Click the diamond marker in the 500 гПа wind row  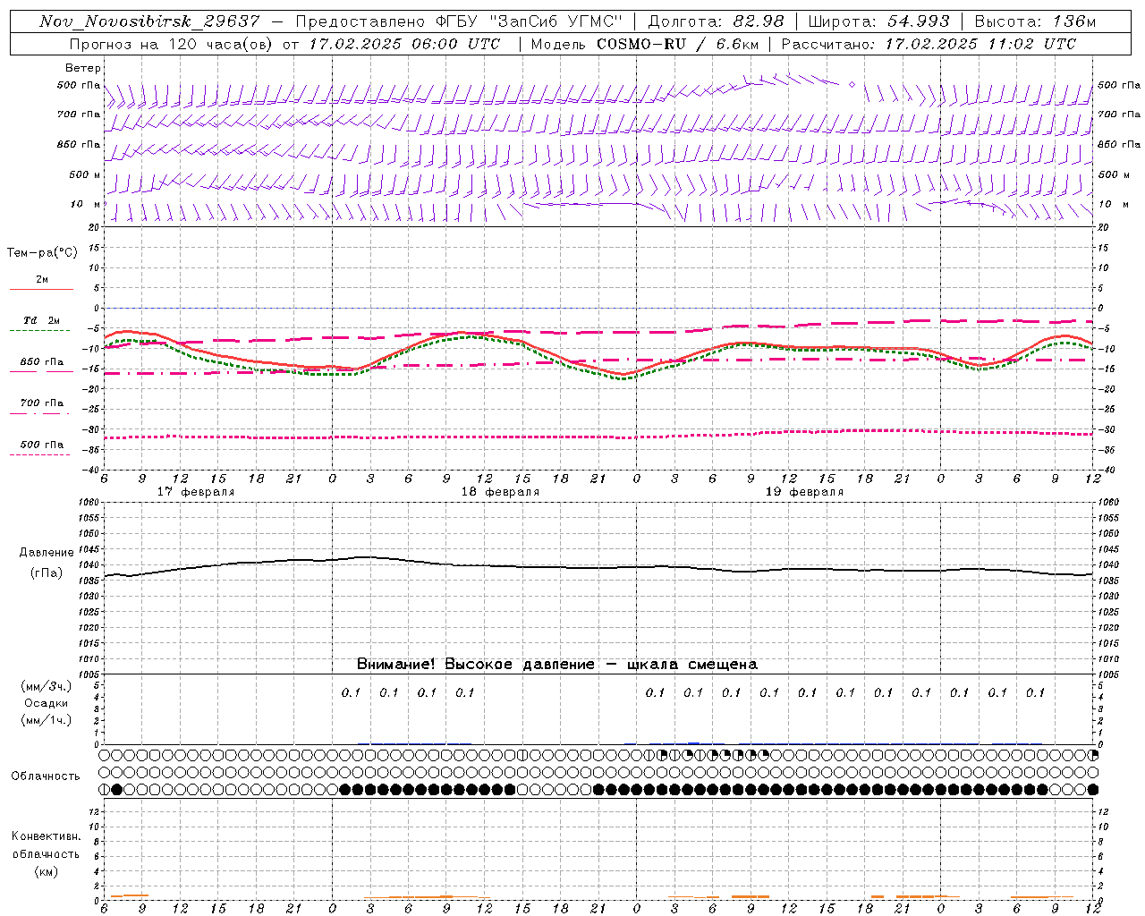pyautogui.click(x=852, y=84)
